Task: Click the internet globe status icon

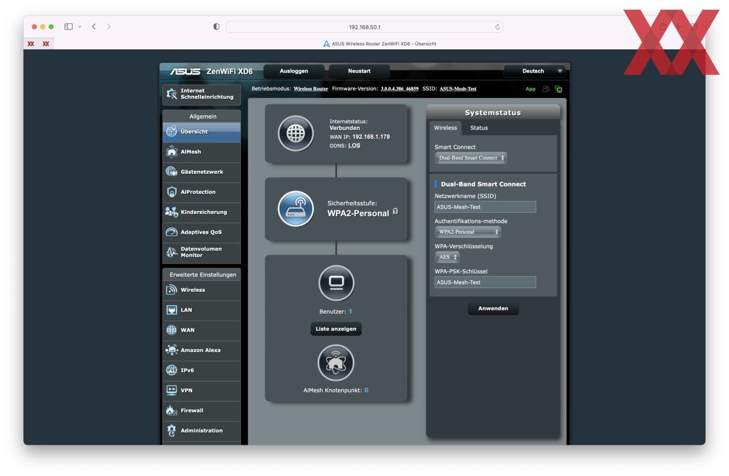Action: 296,133
